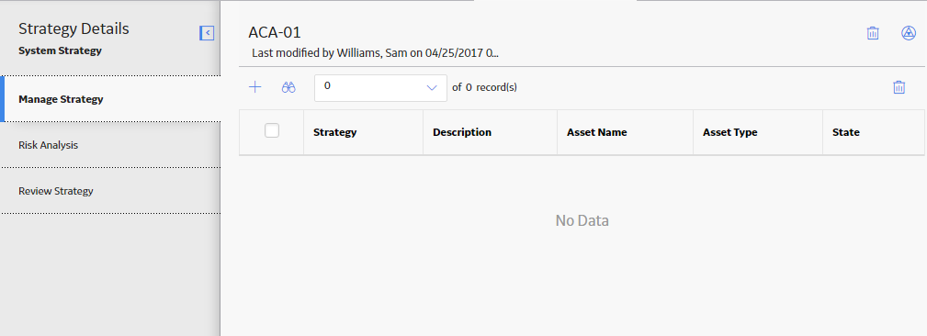The width and height of the screenshot is (927, 336).
Task: Click the Strategy Details heading
Action: coord(73,28)
